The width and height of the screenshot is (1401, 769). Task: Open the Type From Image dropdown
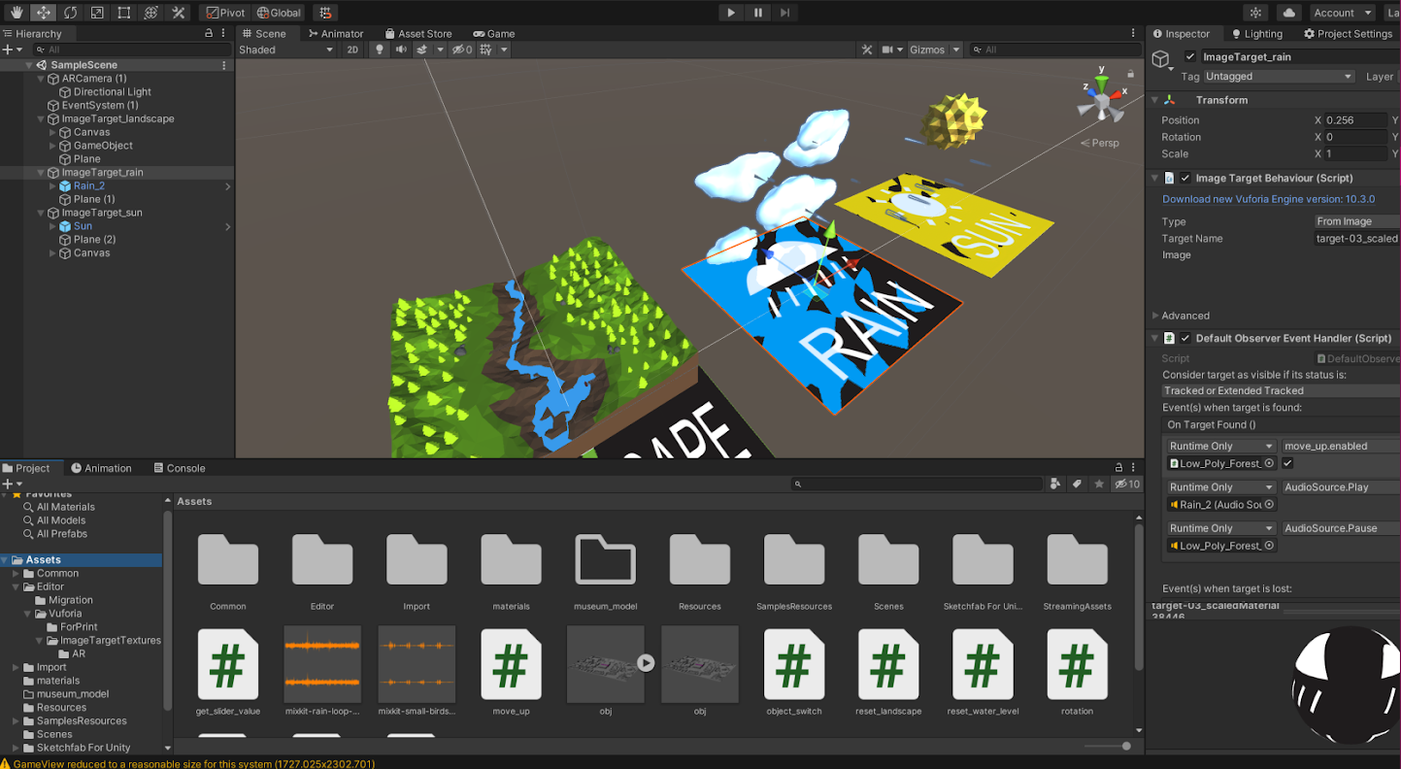[1357, 221]
